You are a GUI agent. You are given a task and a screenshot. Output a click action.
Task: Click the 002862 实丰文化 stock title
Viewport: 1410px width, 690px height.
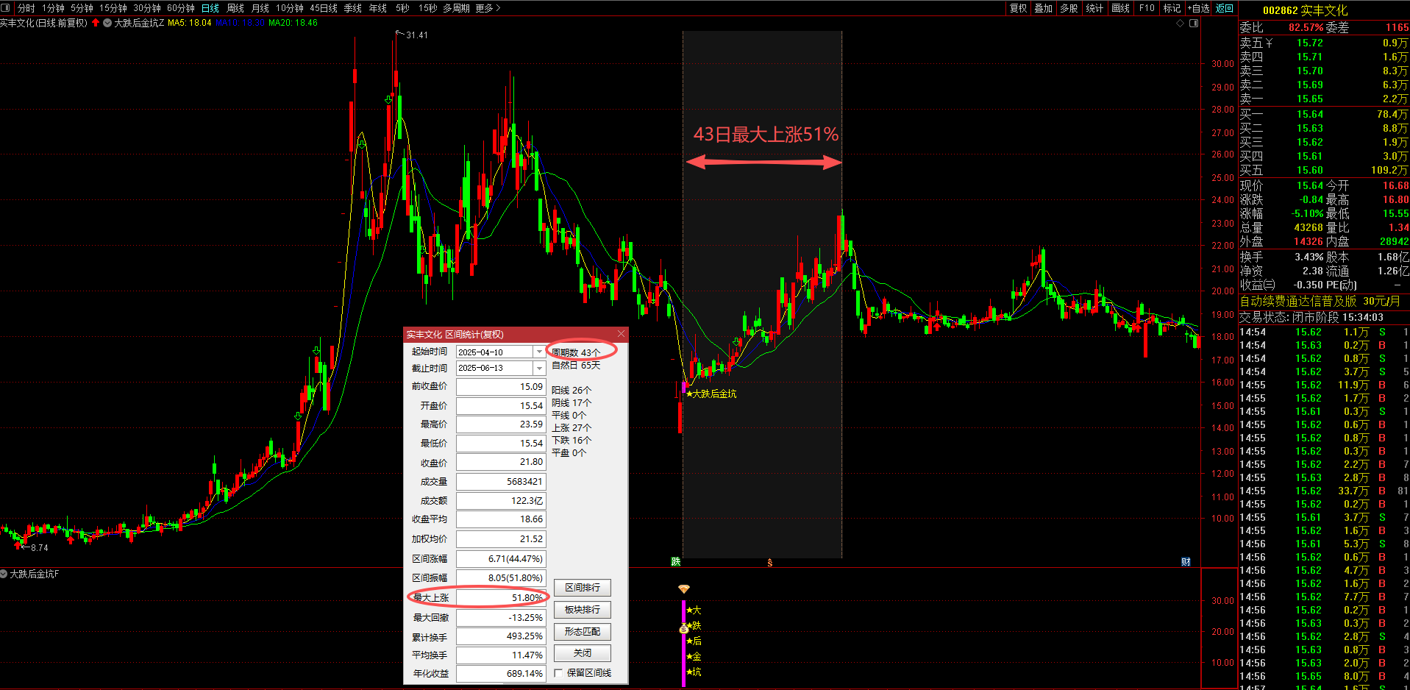pos(1305,10)
